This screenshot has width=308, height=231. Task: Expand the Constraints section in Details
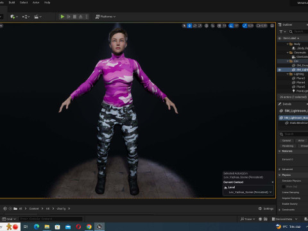pos(280,210)
